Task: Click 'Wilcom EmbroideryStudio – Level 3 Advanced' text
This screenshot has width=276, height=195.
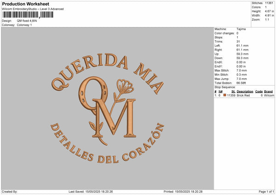Action: click(x=33, y=9)
